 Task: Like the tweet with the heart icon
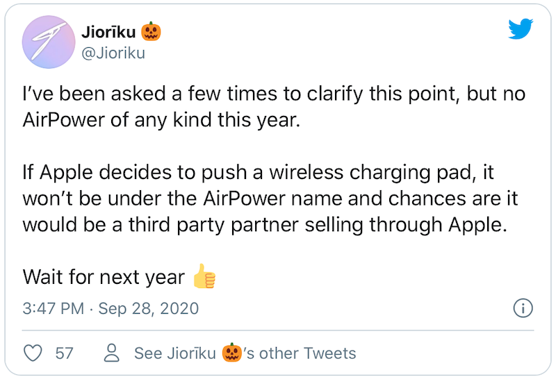click(33, 353)
